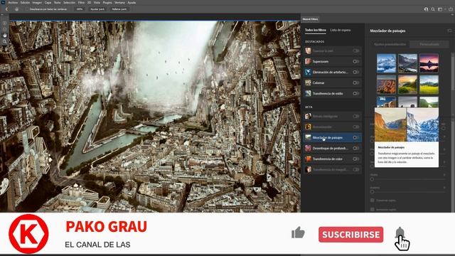
Task: Click the red K channel logo
Action: (x=28, y=234)
